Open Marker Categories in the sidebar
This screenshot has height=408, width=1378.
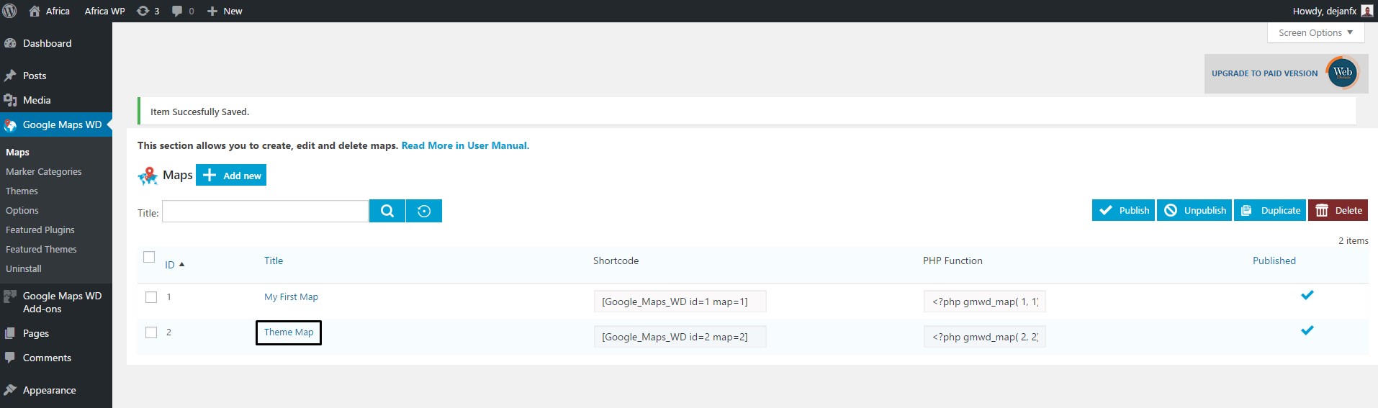[43, 171]
